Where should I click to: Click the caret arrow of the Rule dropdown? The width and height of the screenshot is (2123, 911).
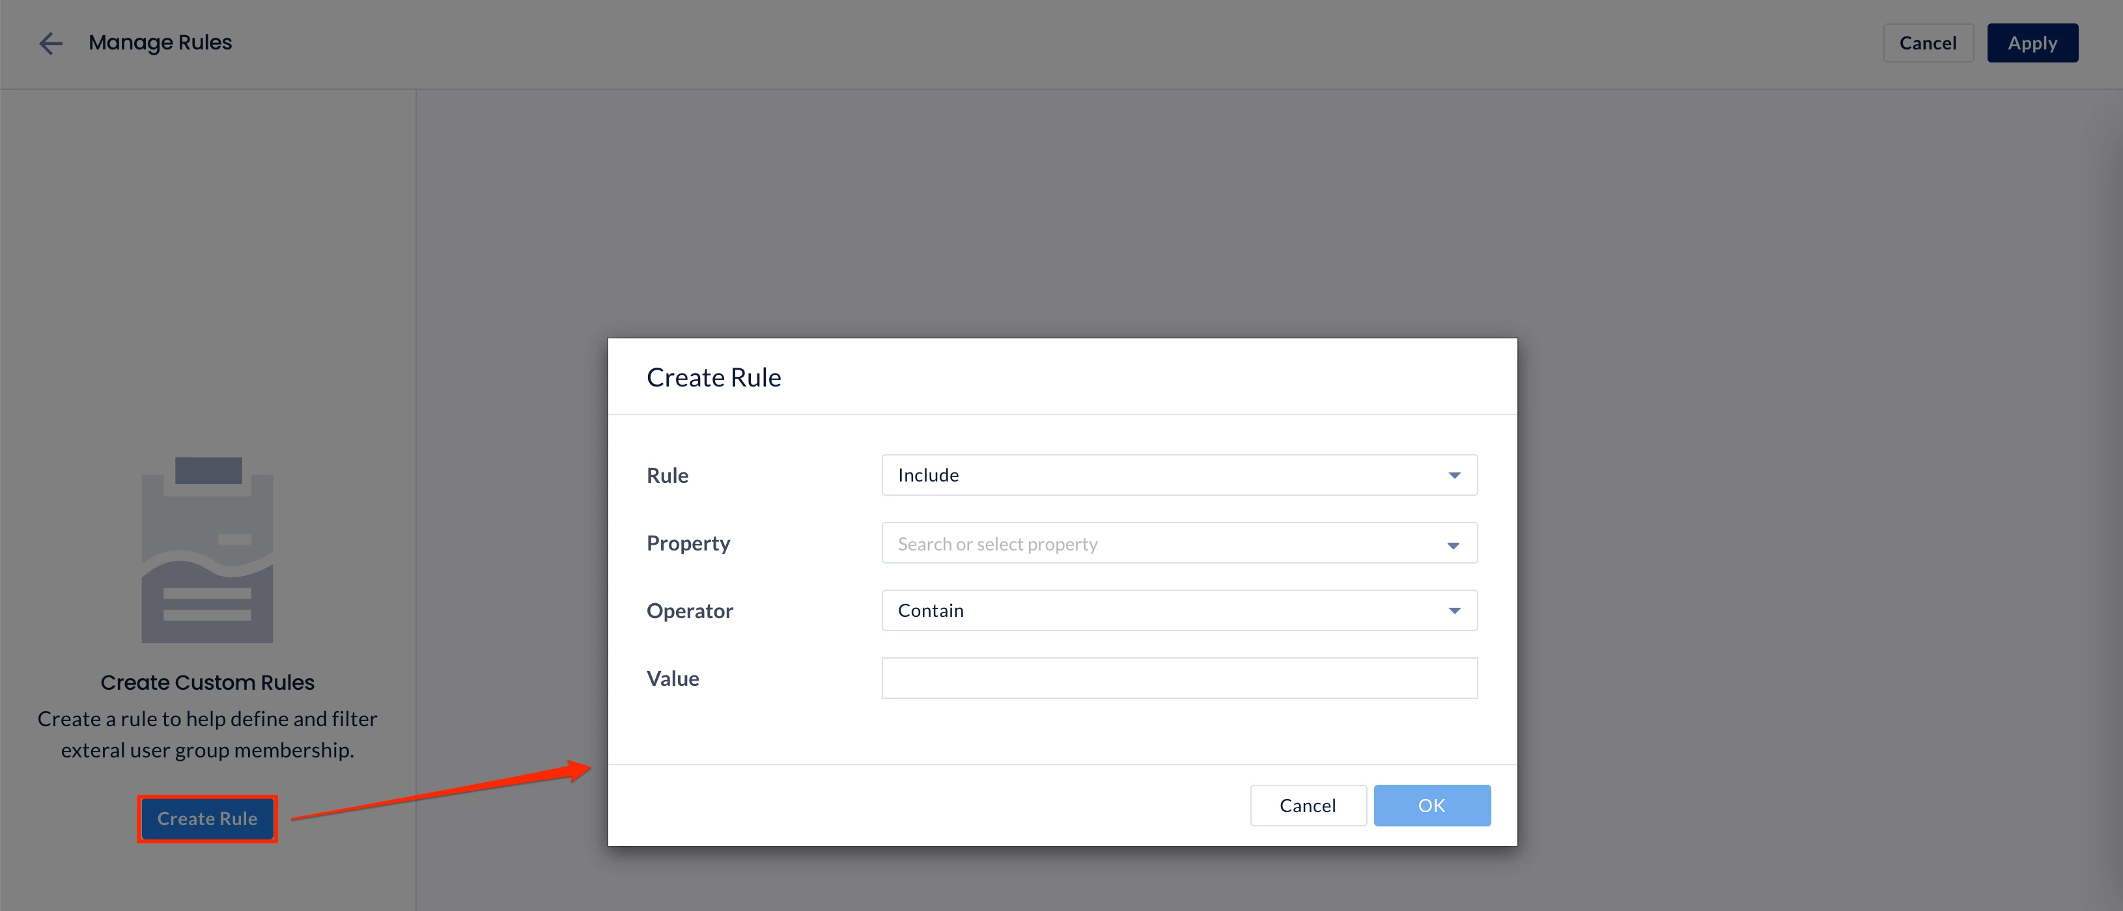click(x=1454, y=475)
